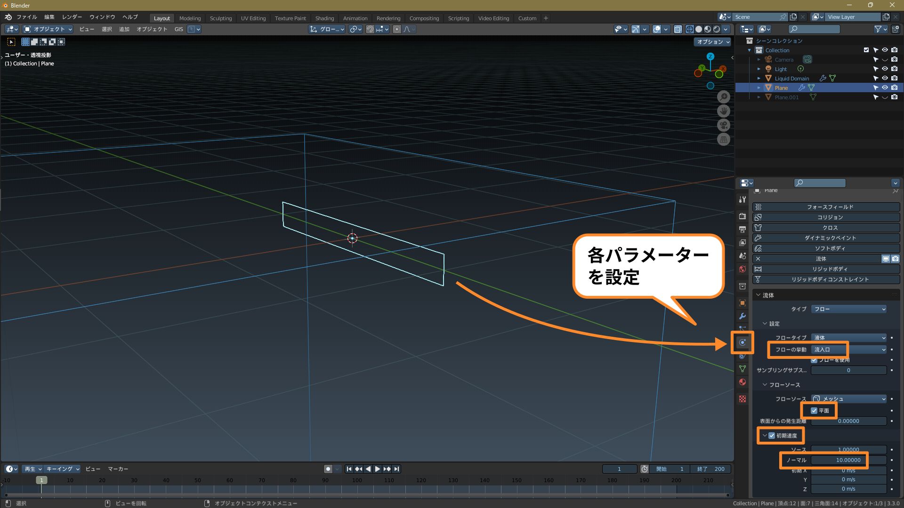This screenshot has height=508, width=904.
Task: Open the Render properties tab icon
Action: pyautogui.click(x=743, y=216)
